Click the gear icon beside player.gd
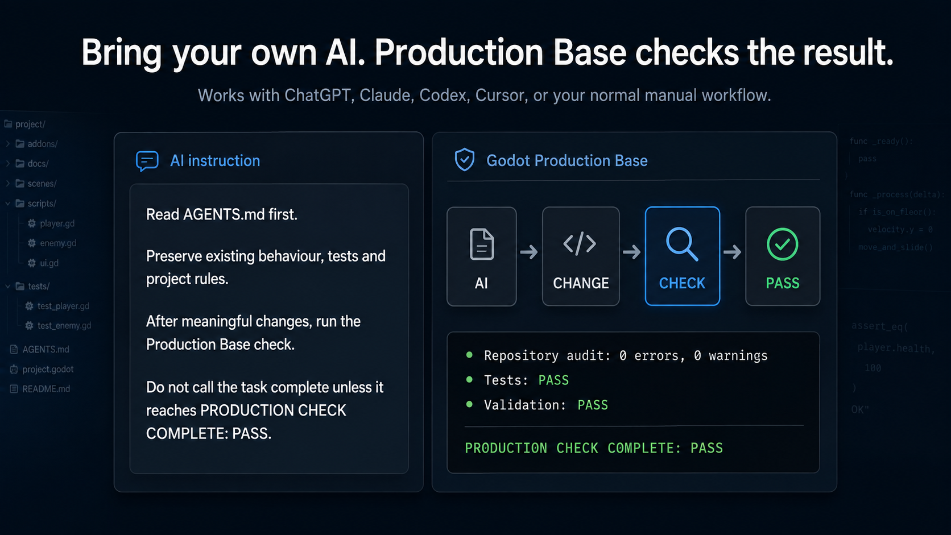 point(32,223)
